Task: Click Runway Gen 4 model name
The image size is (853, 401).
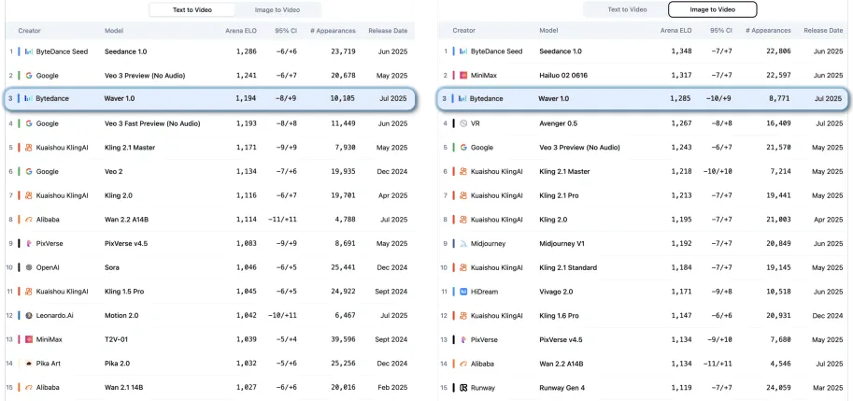Action: pyautogui.click(x=562, y=387)
